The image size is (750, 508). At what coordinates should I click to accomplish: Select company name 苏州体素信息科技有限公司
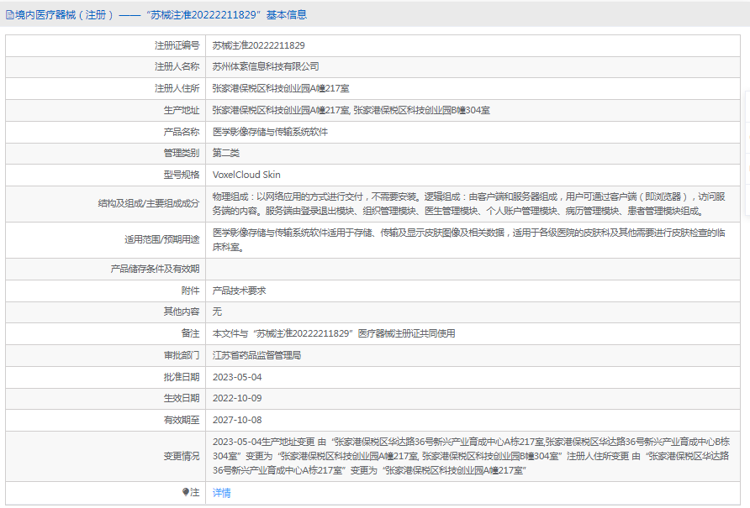pos(266,66)
